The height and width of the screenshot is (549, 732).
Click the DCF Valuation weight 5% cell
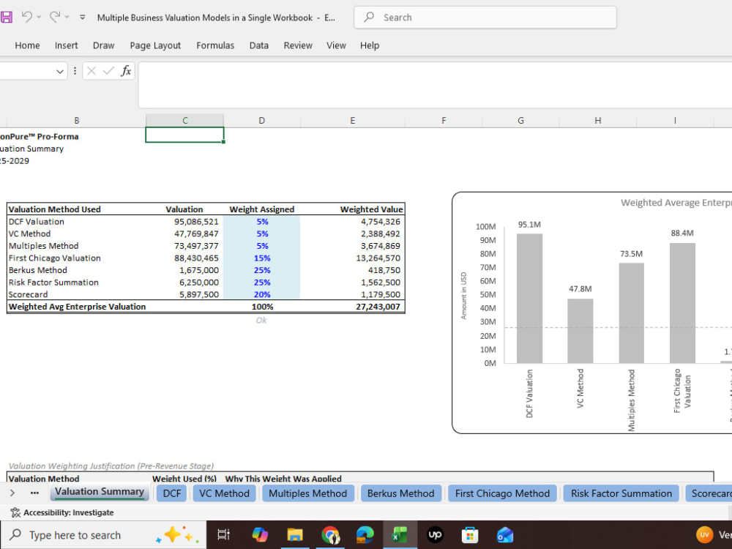[262, 222]
